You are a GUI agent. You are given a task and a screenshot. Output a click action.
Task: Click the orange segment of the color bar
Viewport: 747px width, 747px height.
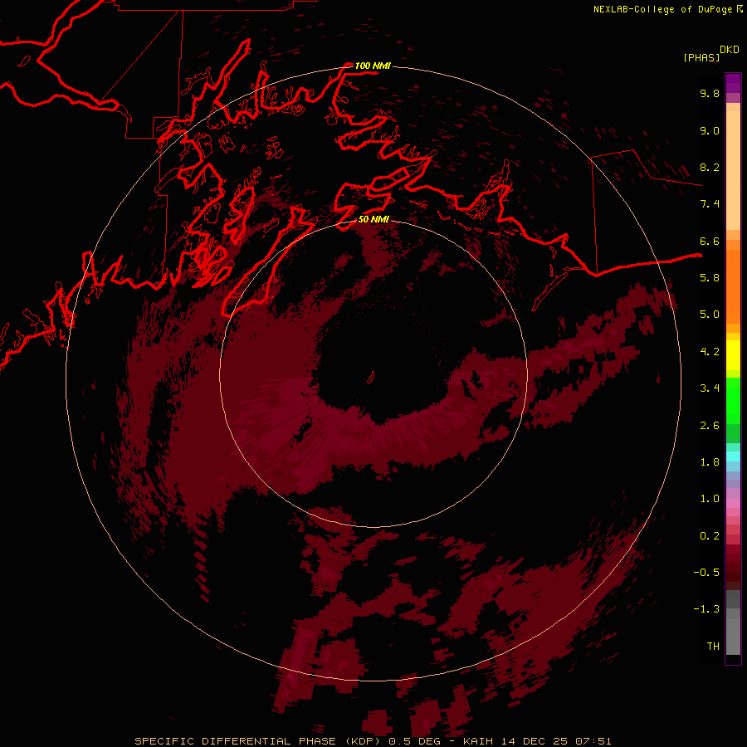click(733, 286)
